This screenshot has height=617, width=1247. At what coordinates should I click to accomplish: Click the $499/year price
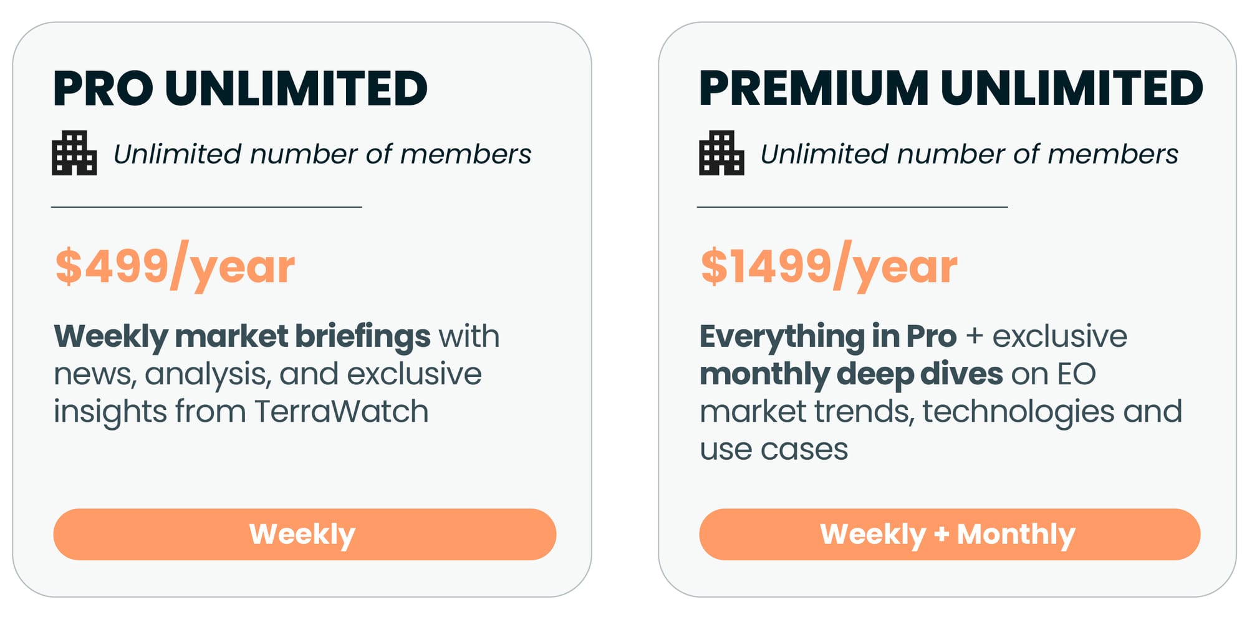tap(175, 266)
